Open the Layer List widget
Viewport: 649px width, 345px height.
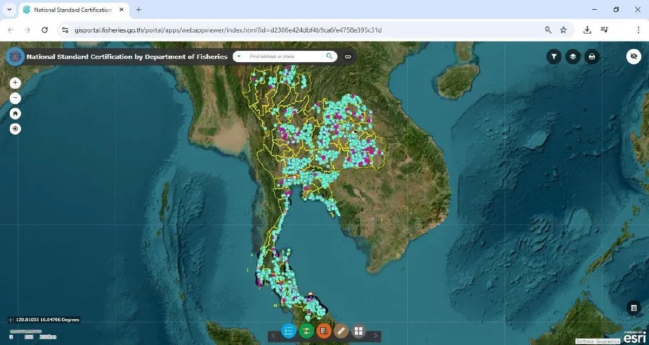tap(573, 56)
